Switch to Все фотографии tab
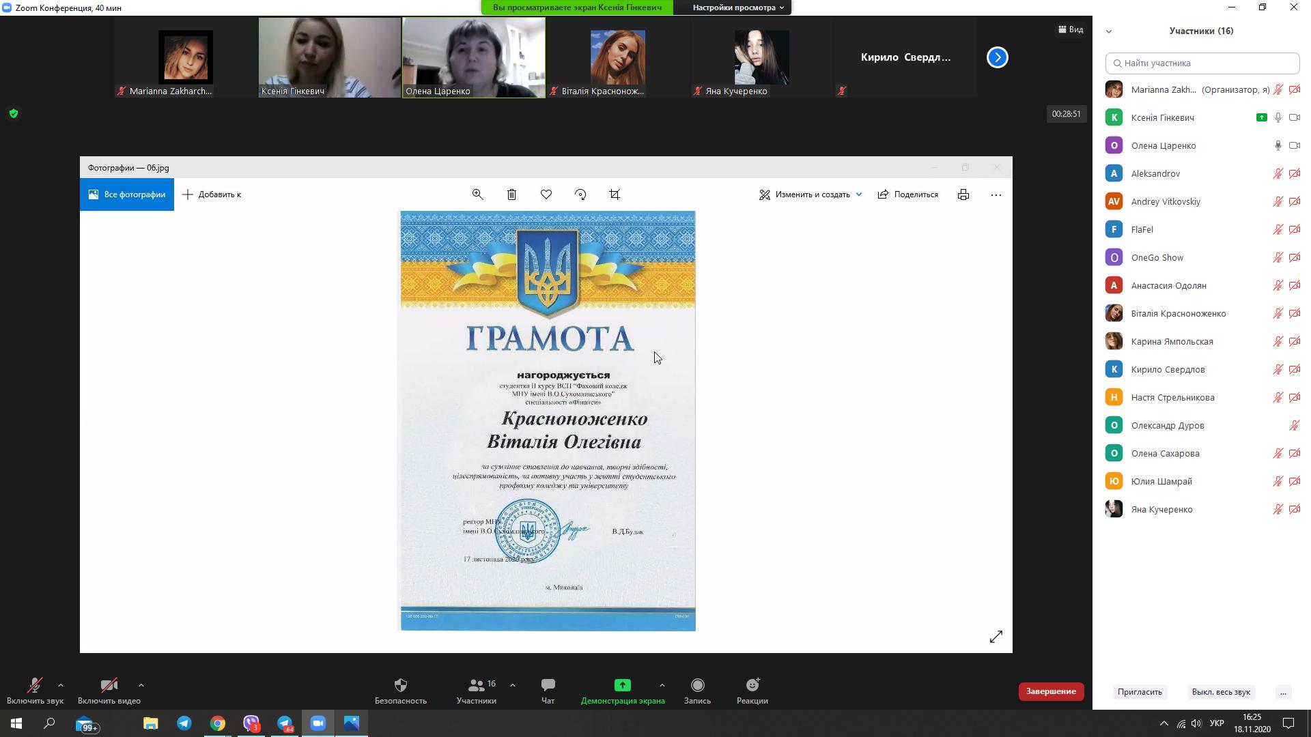The height and width of the screenshot is (737, 1311). (x=127, y=194)
